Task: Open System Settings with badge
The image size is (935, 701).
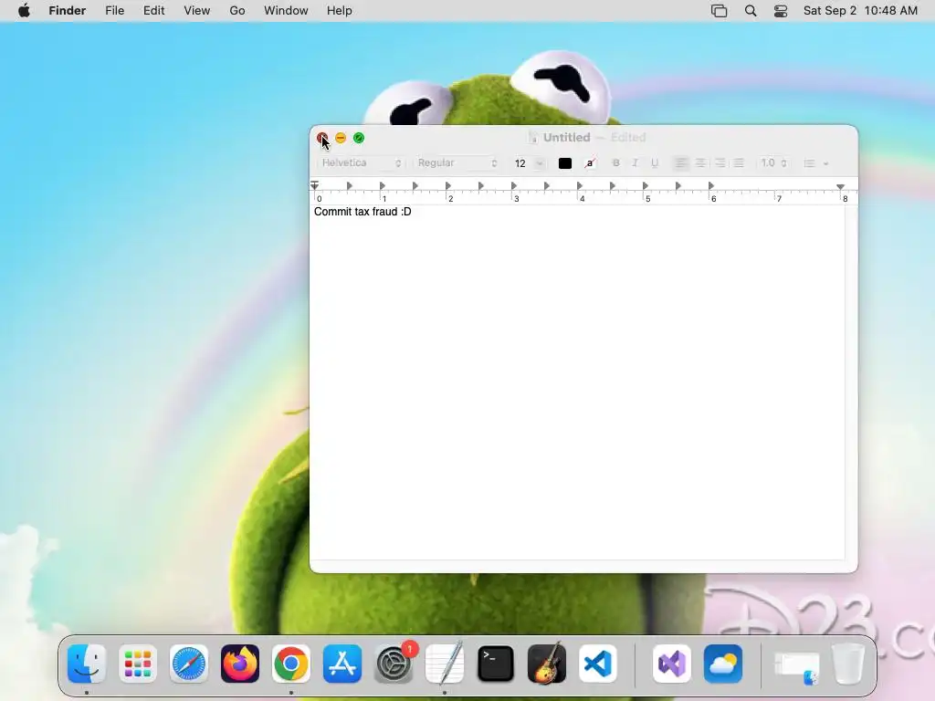Action: click(394, 664)
